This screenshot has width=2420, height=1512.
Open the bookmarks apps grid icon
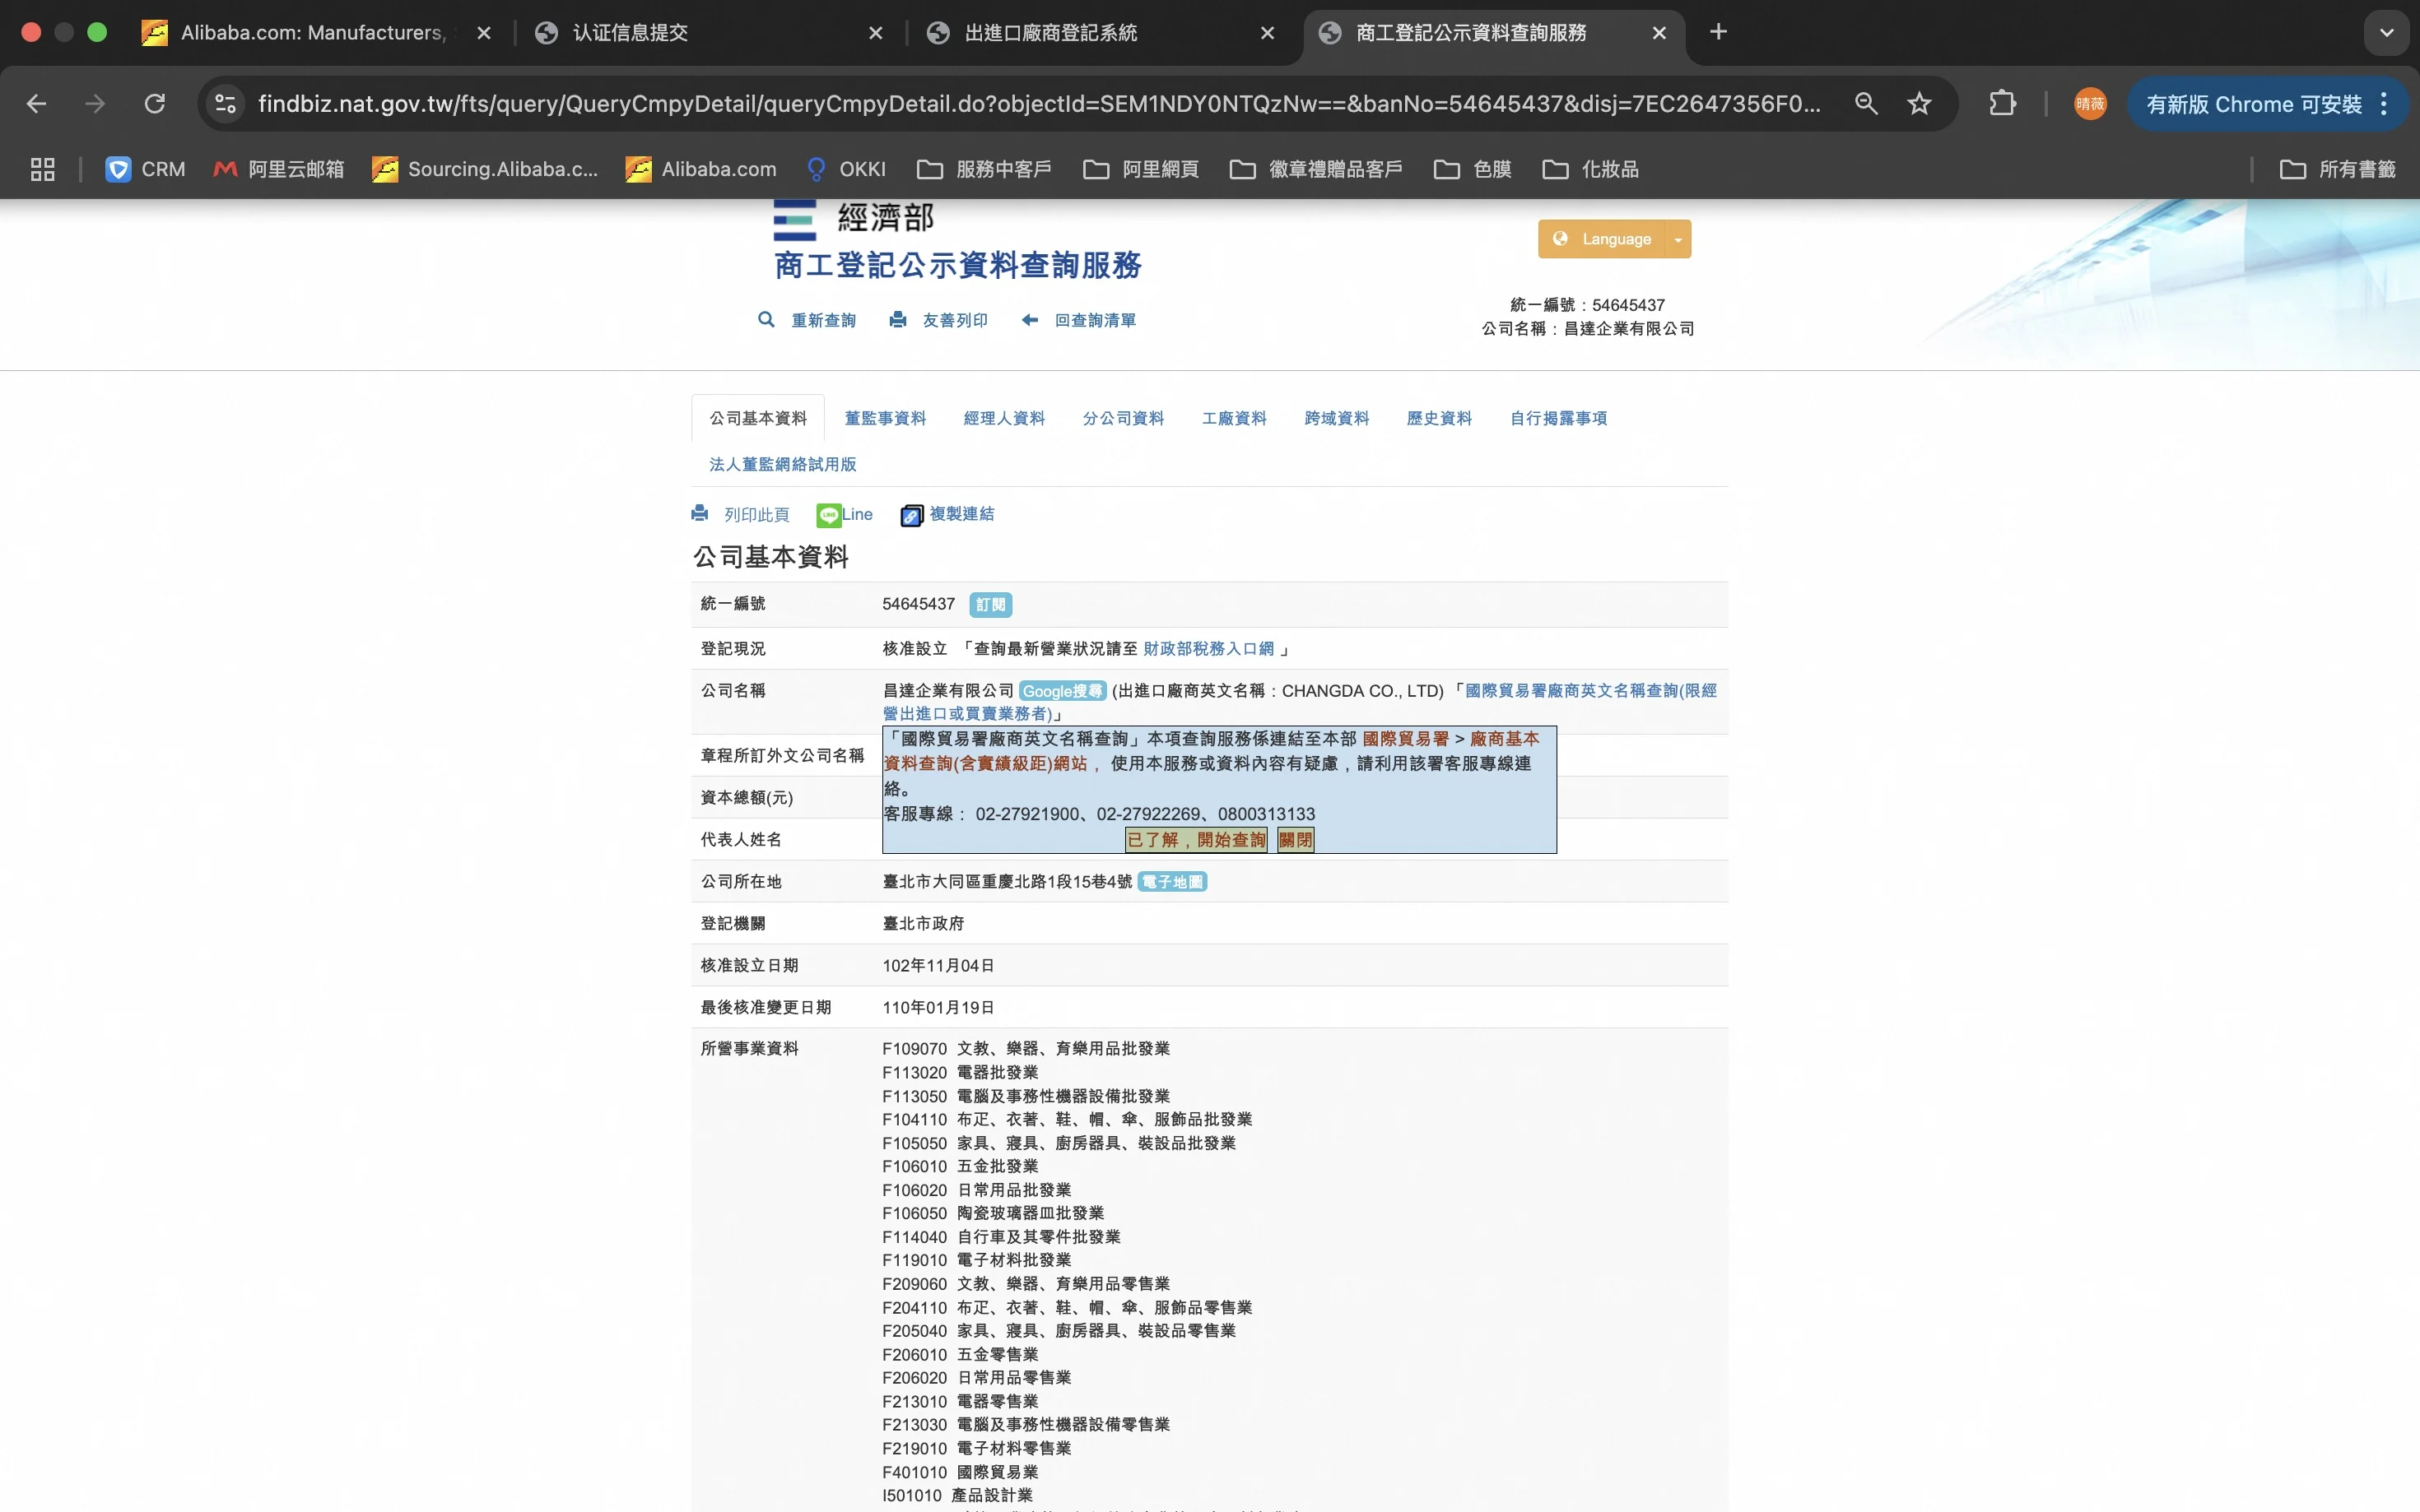[42, 169]
